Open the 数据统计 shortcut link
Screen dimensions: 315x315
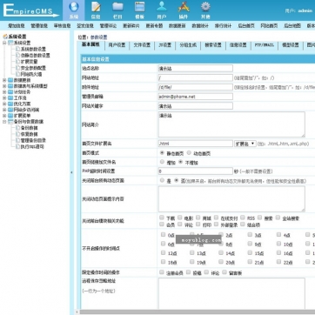pyautogui.click(x=200, y=25)
